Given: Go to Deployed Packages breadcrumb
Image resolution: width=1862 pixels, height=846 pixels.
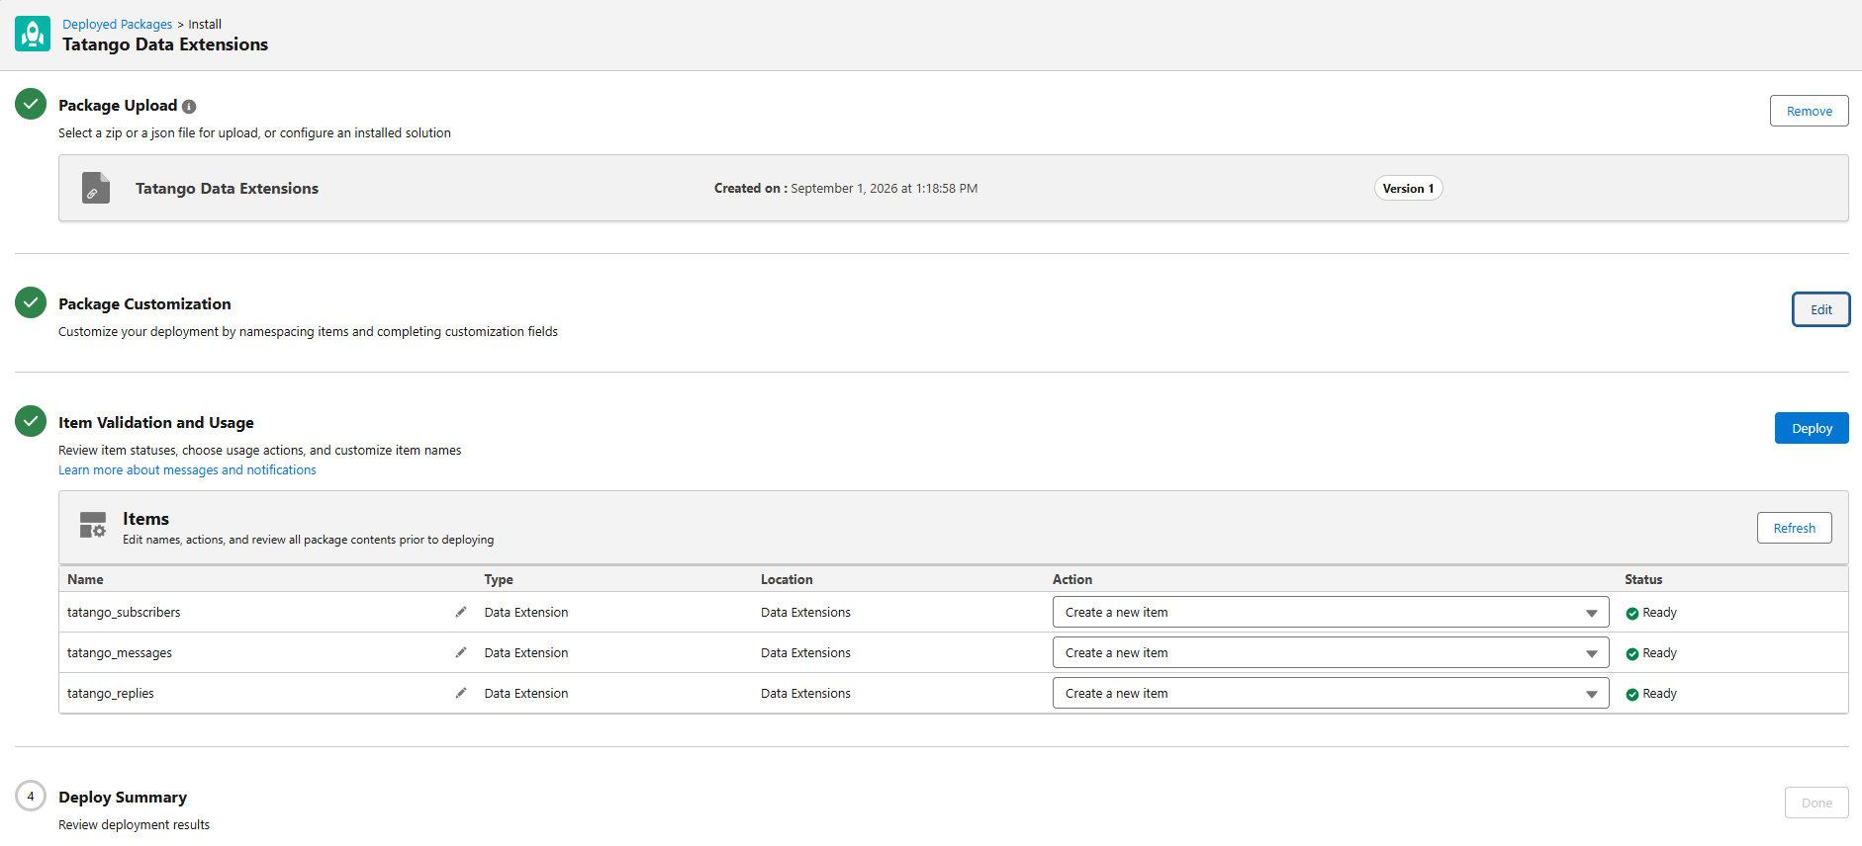Looking at the screenshot, I should (117, 24).
